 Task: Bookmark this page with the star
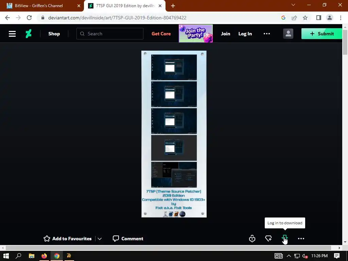tap(305, 18)
